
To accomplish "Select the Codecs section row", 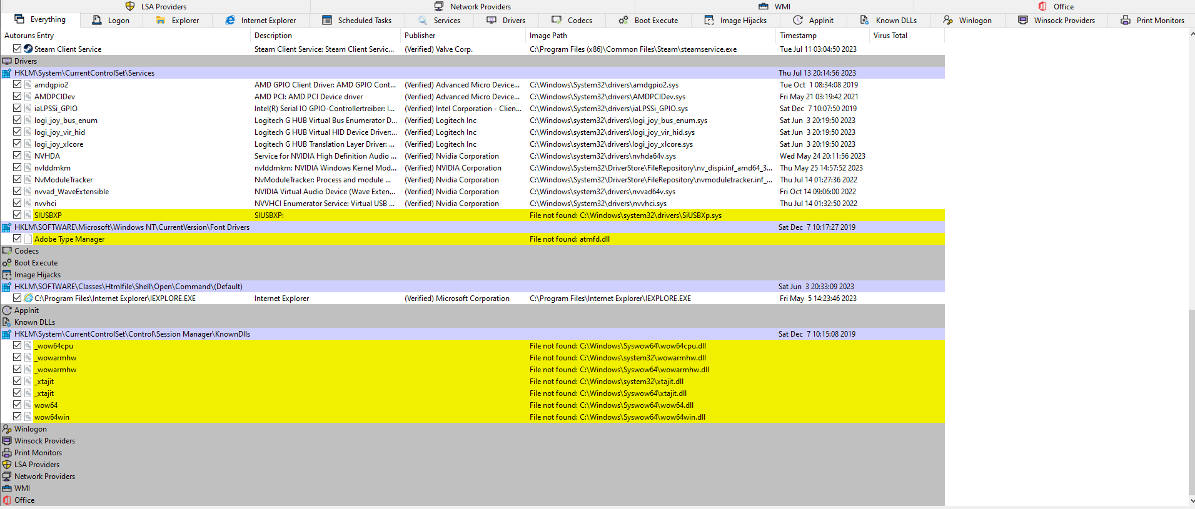I will 472,251.
